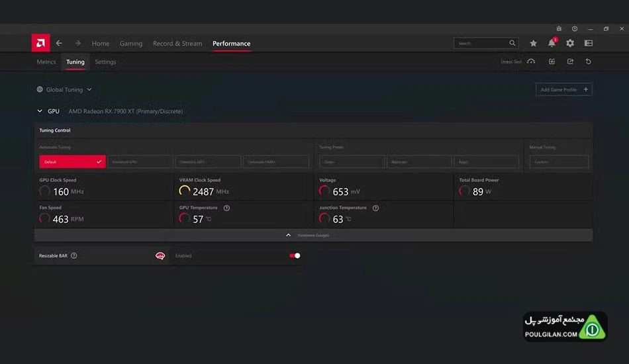Switch to the Tuning sub-tab
The image size is (629, 364).
tap(75, 62)
